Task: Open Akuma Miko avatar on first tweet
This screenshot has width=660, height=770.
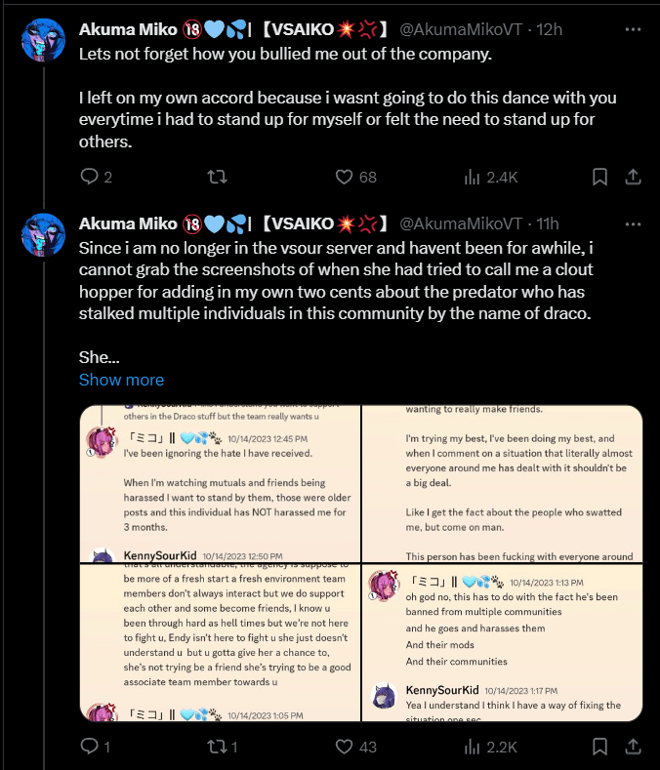Action: pyautogui.click(x=43, y=40)
